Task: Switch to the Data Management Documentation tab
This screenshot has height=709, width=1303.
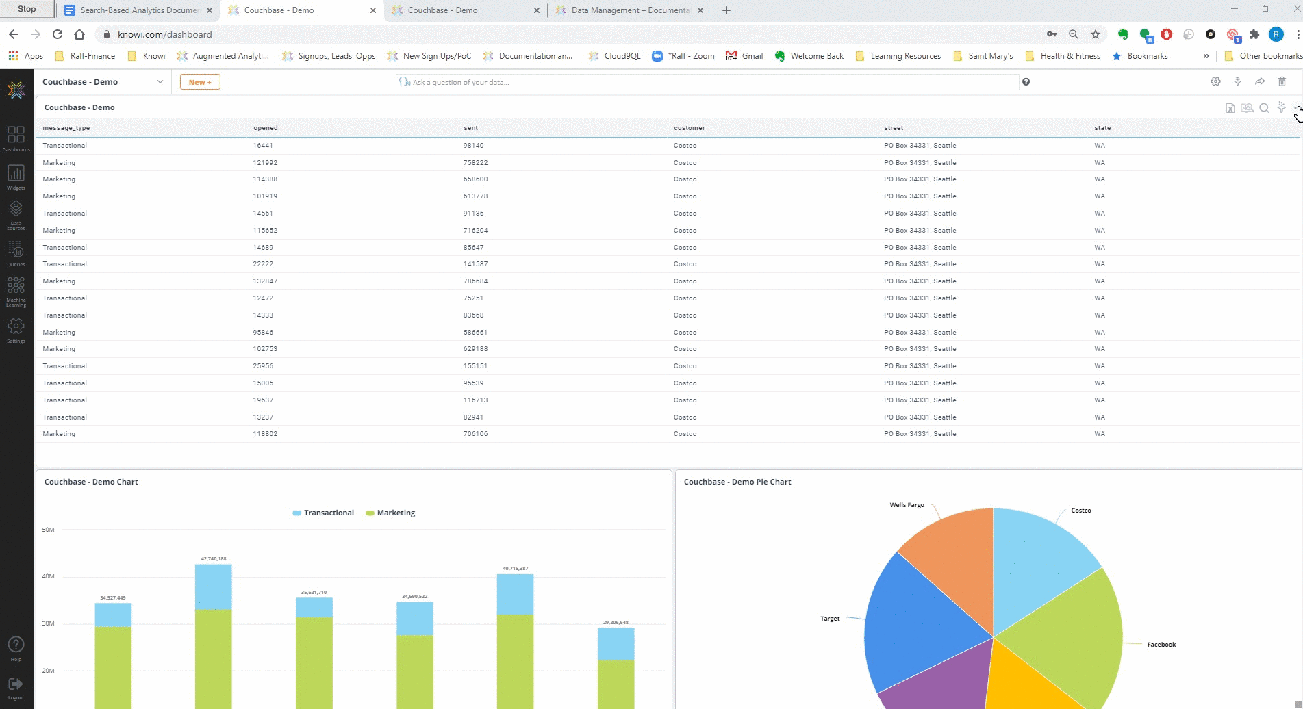Action: coord(629,10)
